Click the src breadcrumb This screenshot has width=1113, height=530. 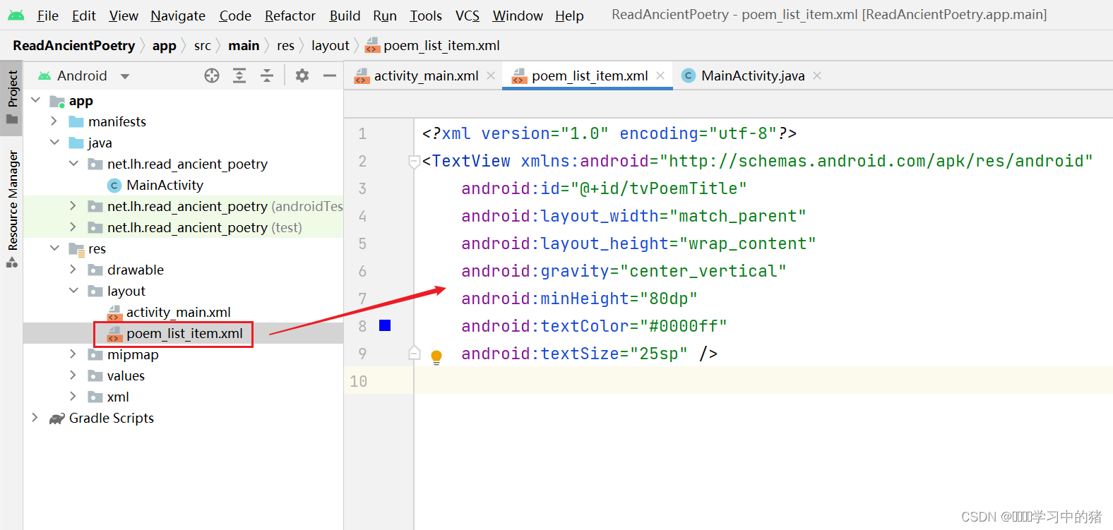[203, 45]
